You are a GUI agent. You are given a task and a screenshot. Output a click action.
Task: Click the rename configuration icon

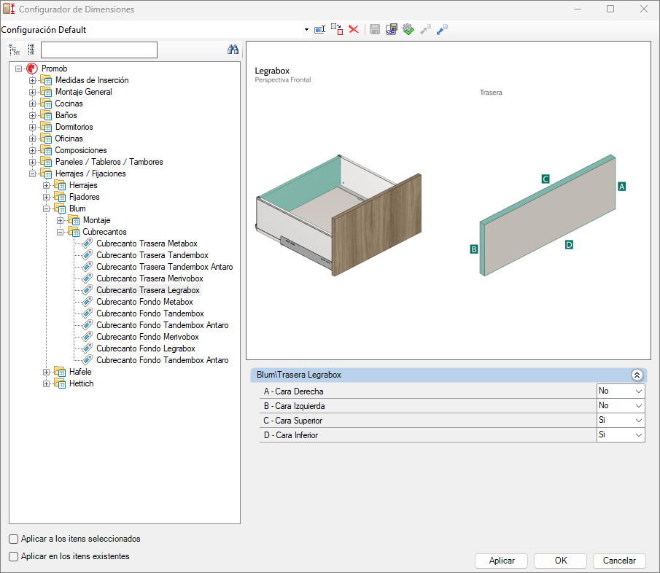click(x=319, y=29)
